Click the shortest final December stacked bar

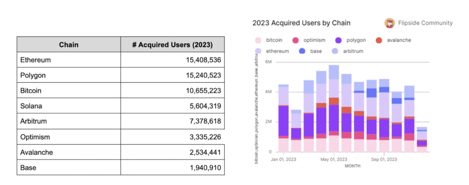[422, 140]
